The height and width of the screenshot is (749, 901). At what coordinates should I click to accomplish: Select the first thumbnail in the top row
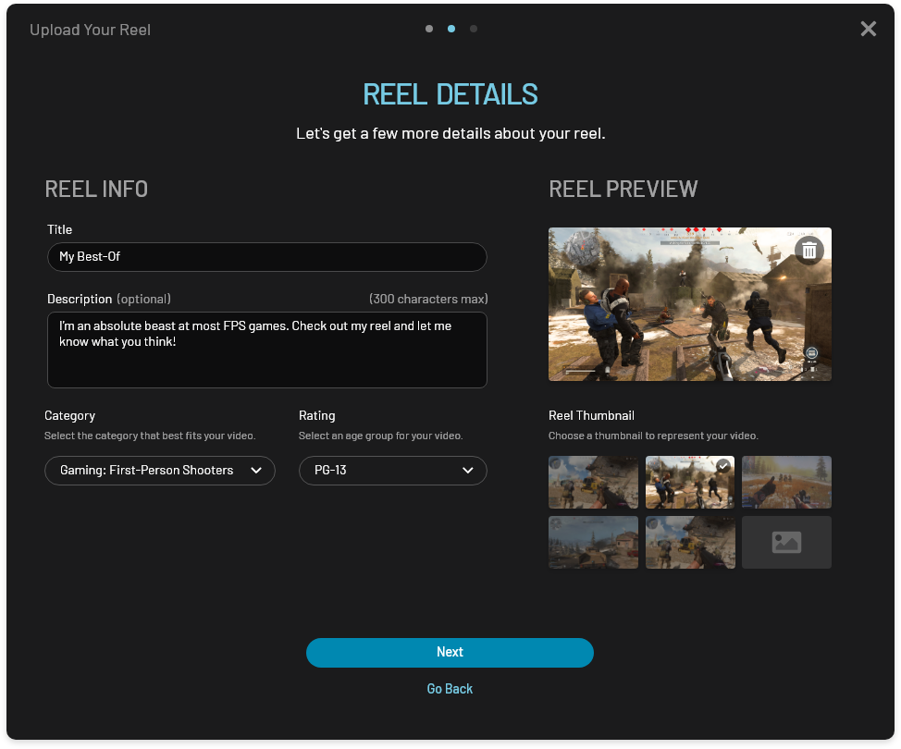[593, 482]
